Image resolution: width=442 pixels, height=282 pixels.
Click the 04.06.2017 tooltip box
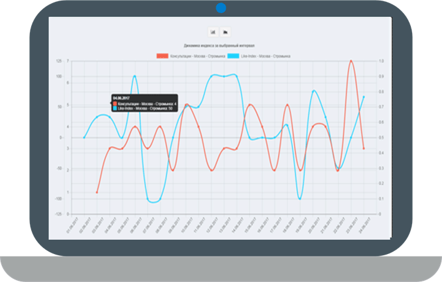[144, 103]
